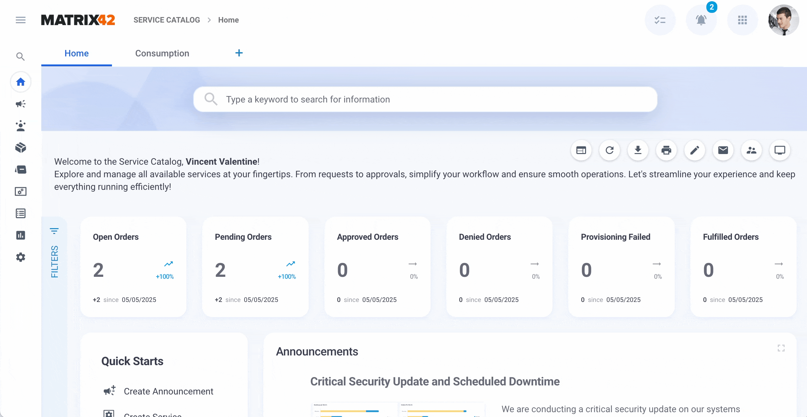Open the user profile avatar
Screen dimensions: 807x417
tap(784, 20)
